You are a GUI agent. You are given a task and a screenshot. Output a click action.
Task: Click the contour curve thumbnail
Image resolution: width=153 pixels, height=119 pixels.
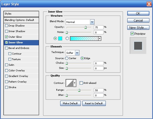(x=69, y=83)
